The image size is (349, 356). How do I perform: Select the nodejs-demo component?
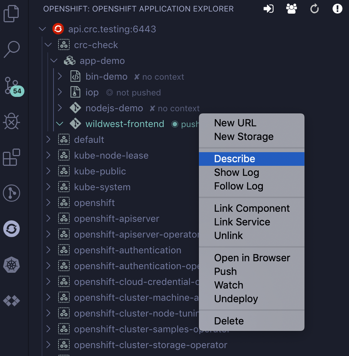(114, 108)
